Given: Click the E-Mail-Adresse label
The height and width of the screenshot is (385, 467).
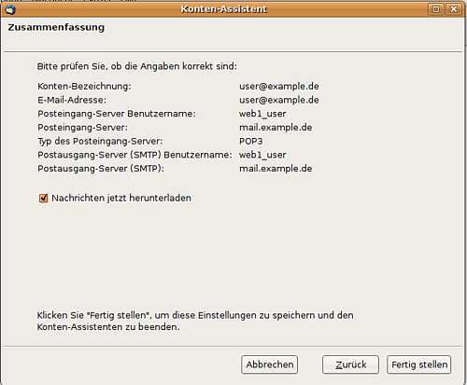Looking at the screenshot, I should (x=72, y=100).
